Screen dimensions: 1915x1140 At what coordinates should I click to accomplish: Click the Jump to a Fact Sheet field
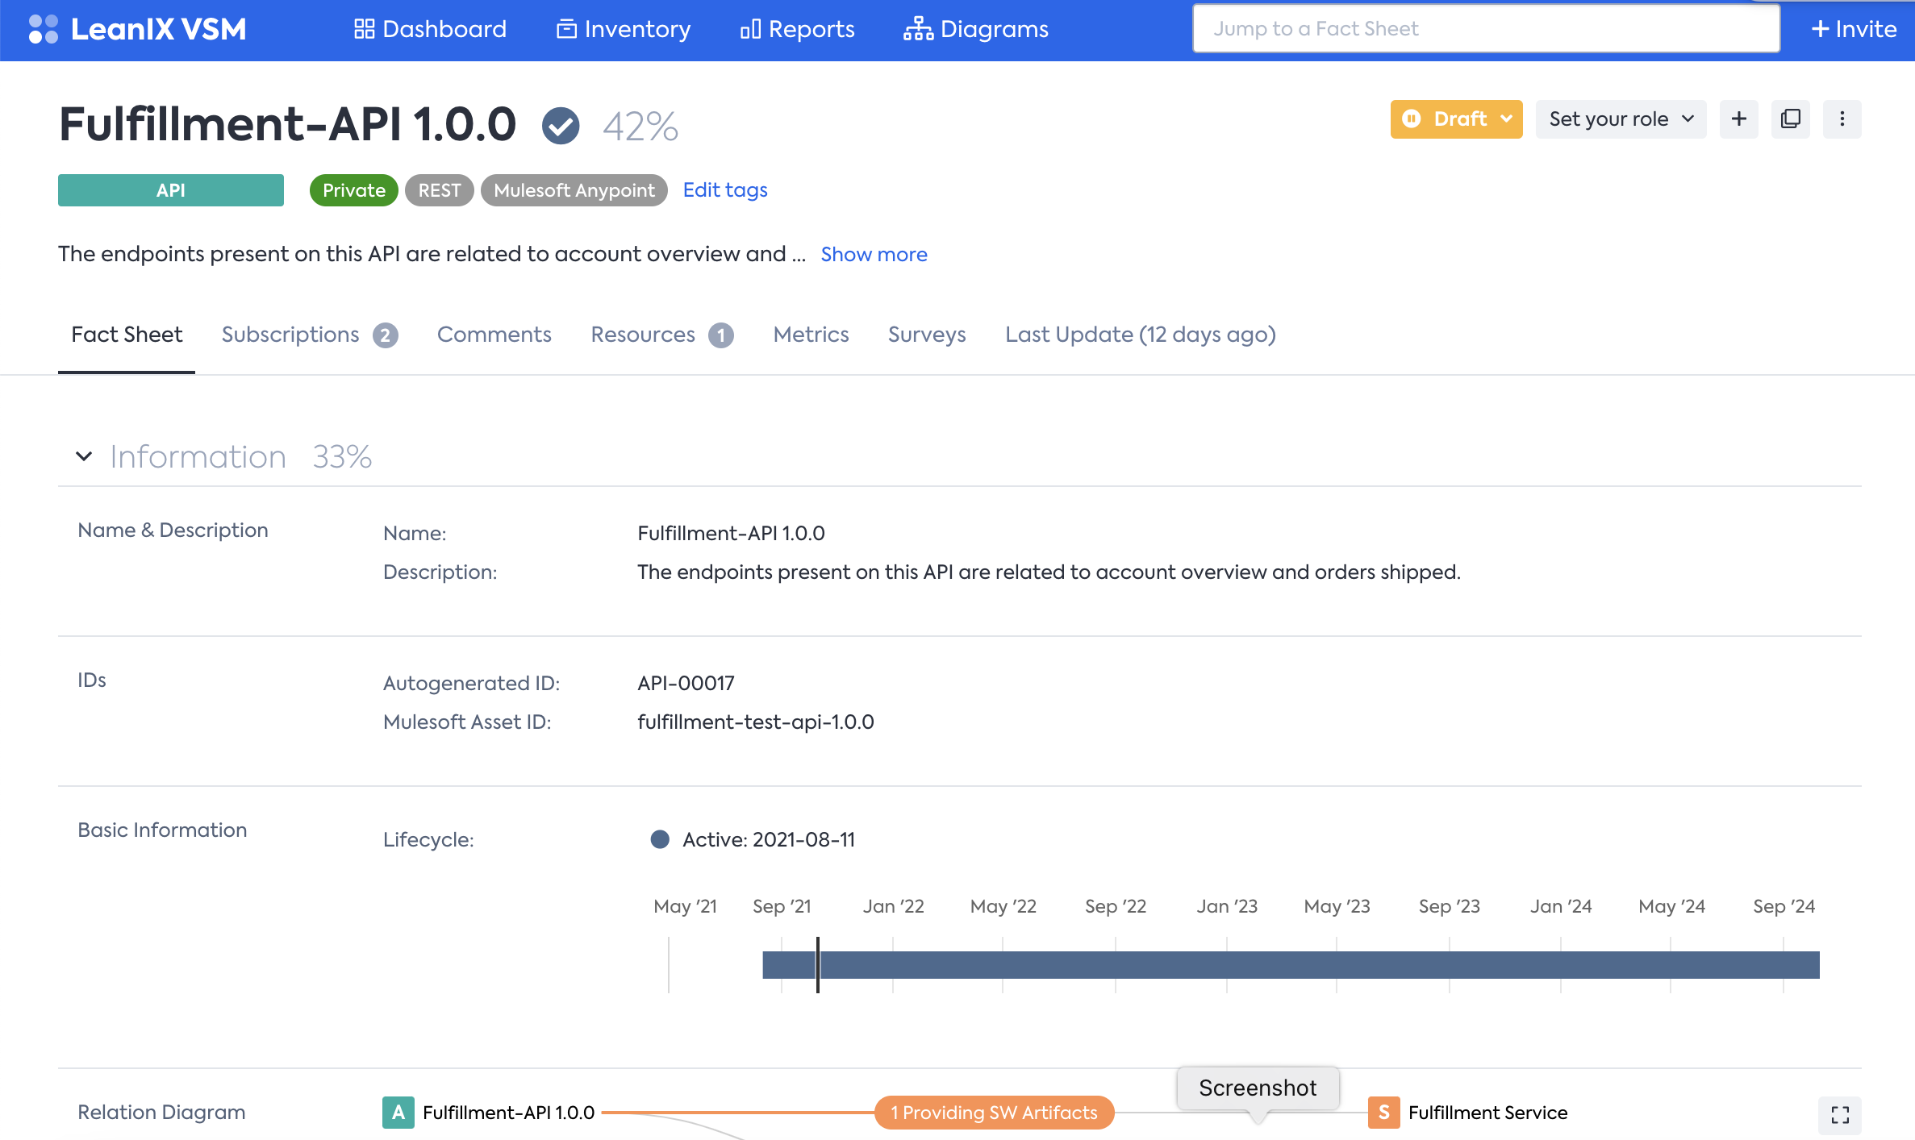[x=1485, y=29]
